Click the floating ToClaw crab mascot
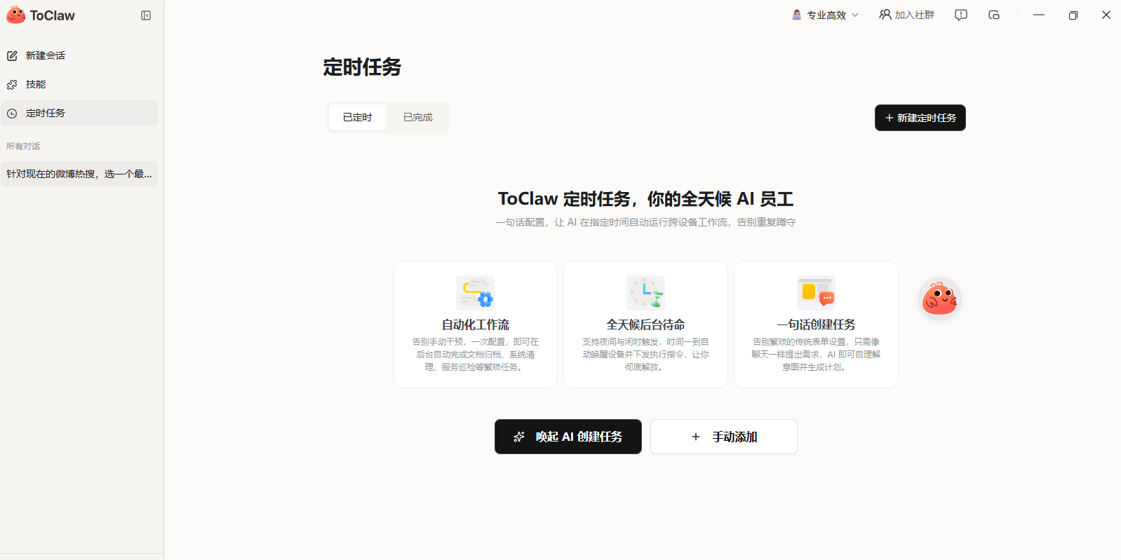Image resolution: width=1121 pixels, height=560 pixels. pos(940,299)
